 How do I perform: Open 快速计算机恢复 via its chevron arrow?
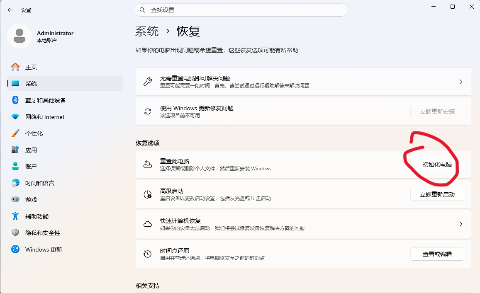(461, 224)
